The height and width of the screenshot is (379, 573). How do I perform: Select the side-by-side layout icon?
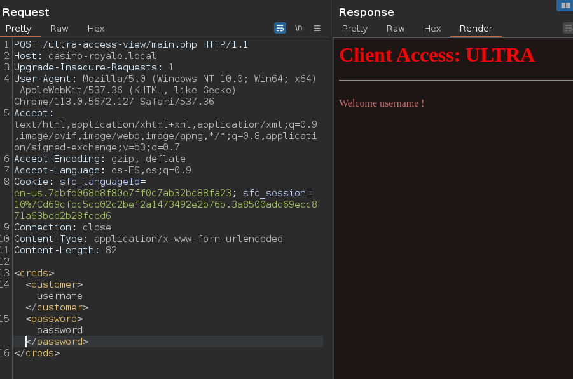coord(565,5)
